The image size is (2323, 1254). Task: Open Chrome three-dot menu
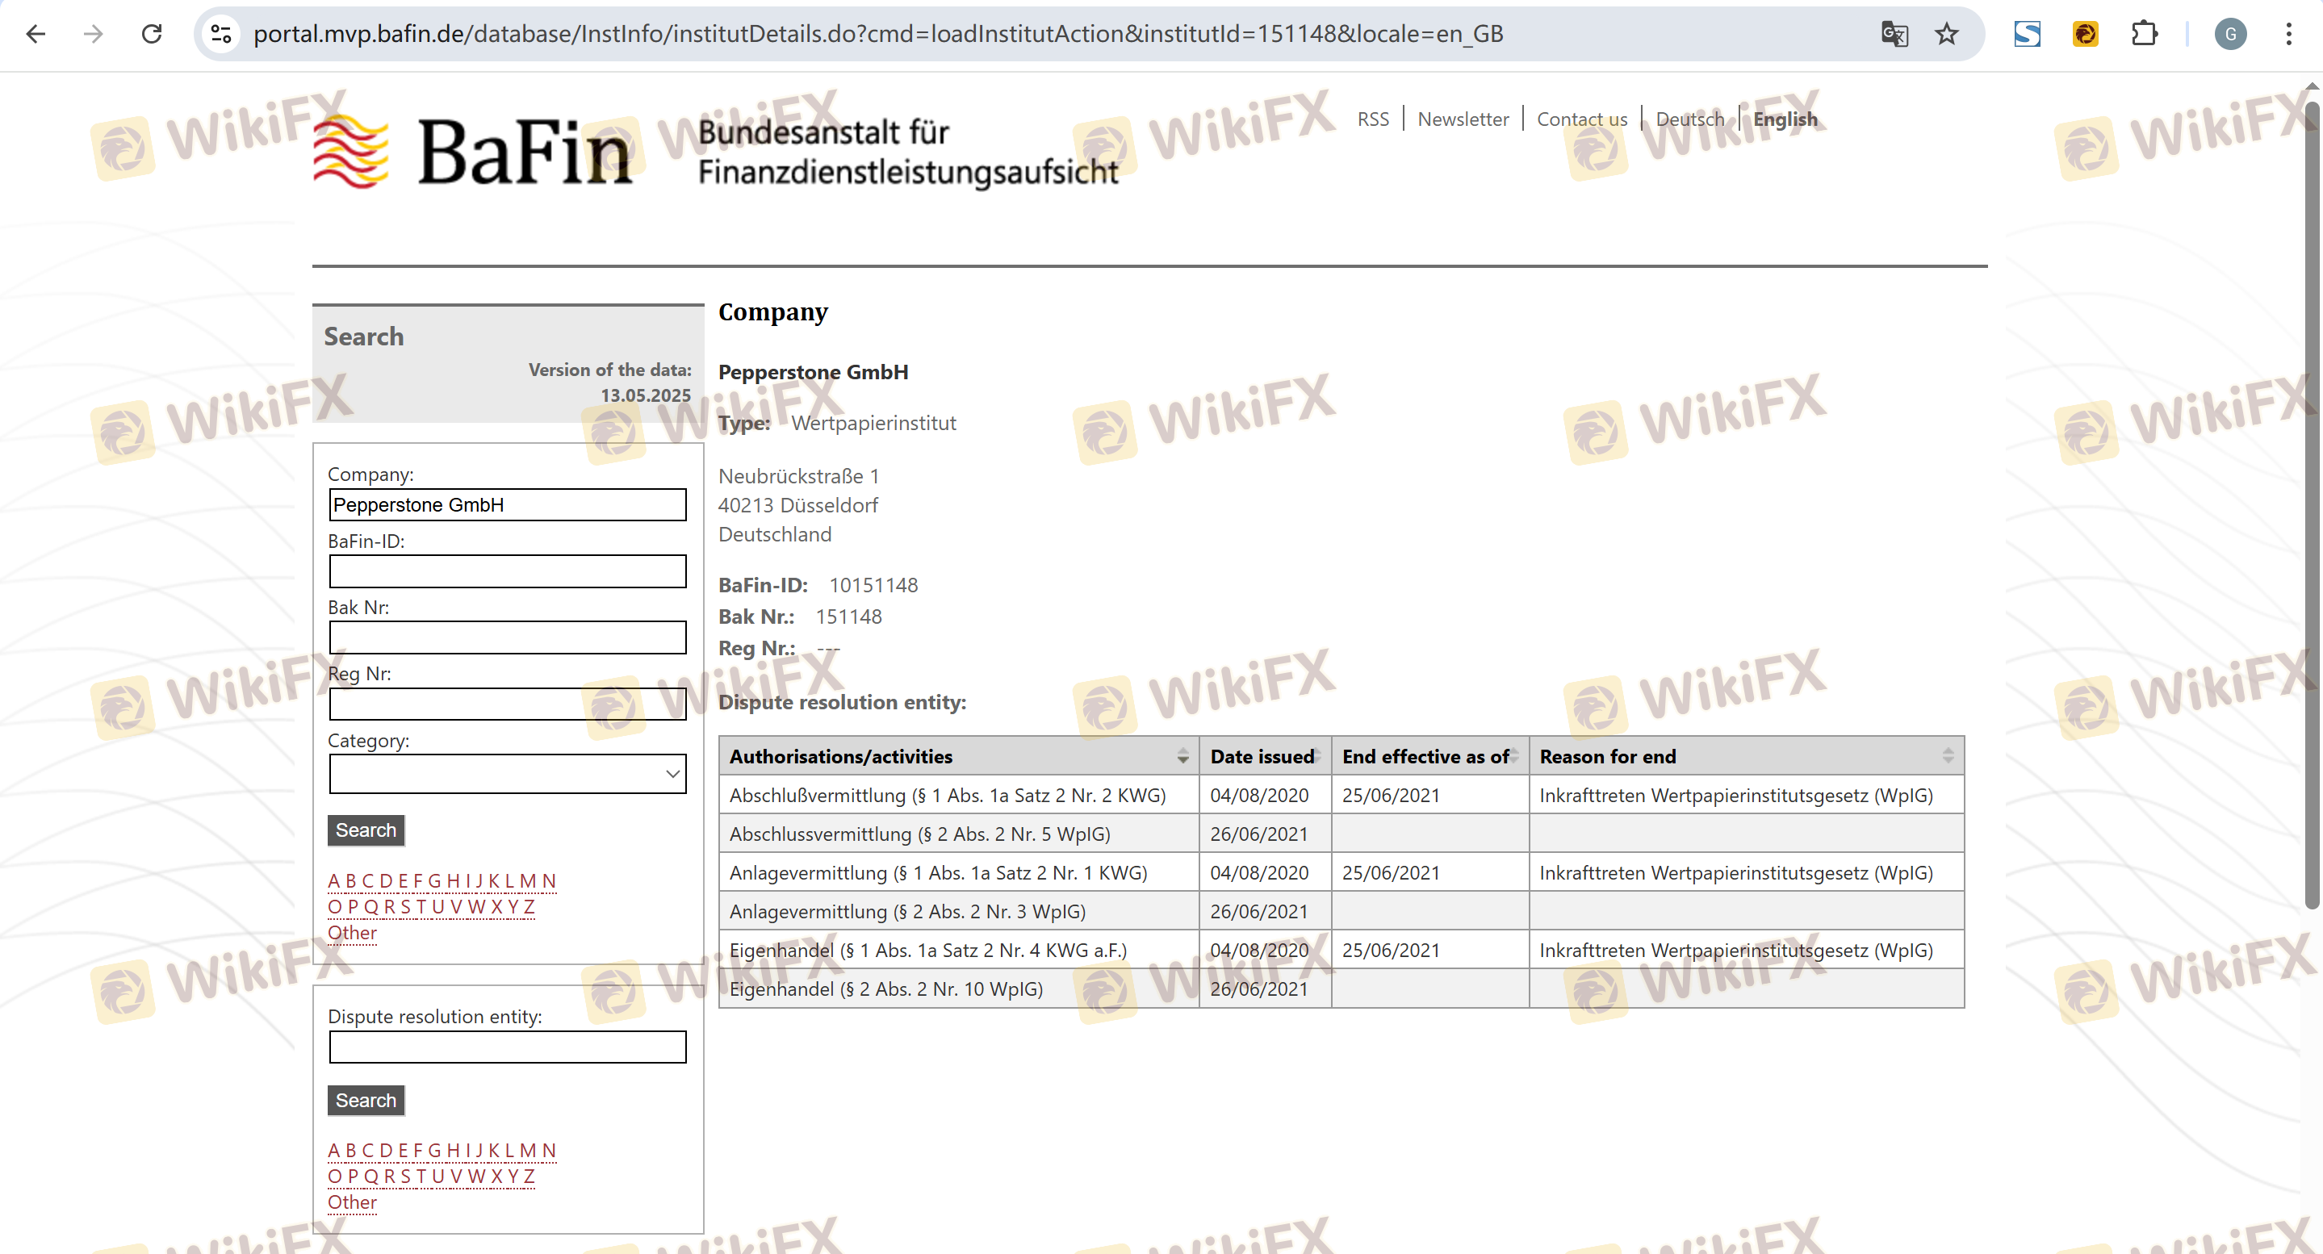click(2287, 34)
